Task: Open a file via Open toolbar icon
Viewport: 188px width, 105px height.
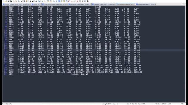Action: coord(6,1)
